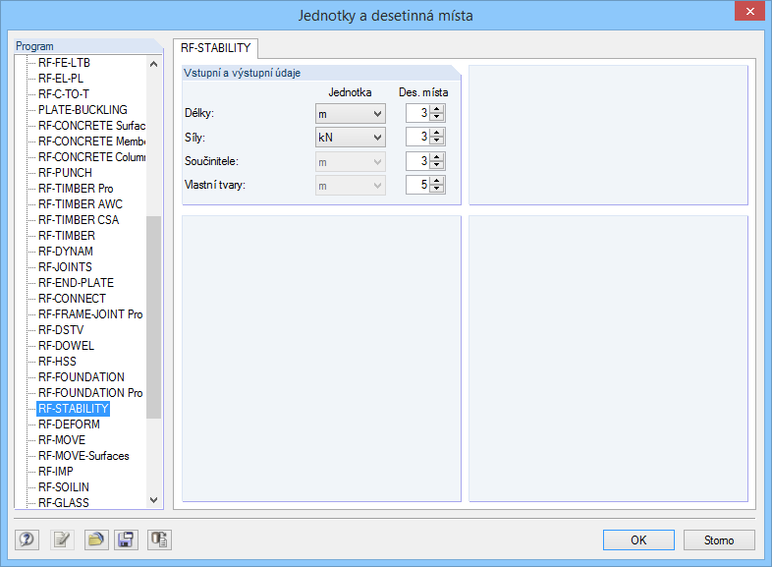Viewport: 772px width, 567px height.
Task: Select RF-PUNCH in program tree
Action: coord(65,173)
